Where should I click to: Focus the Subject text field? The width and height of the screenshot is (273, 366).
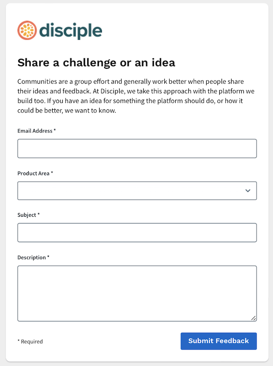[137, 233]
